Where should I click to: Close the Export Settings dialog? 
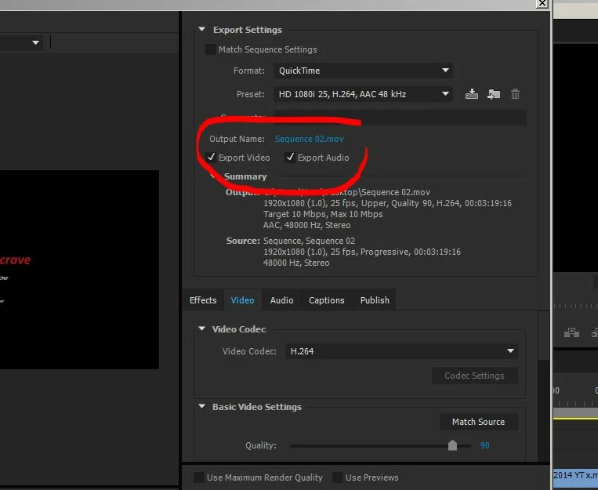pyautogui.click(x=542, y=3)
